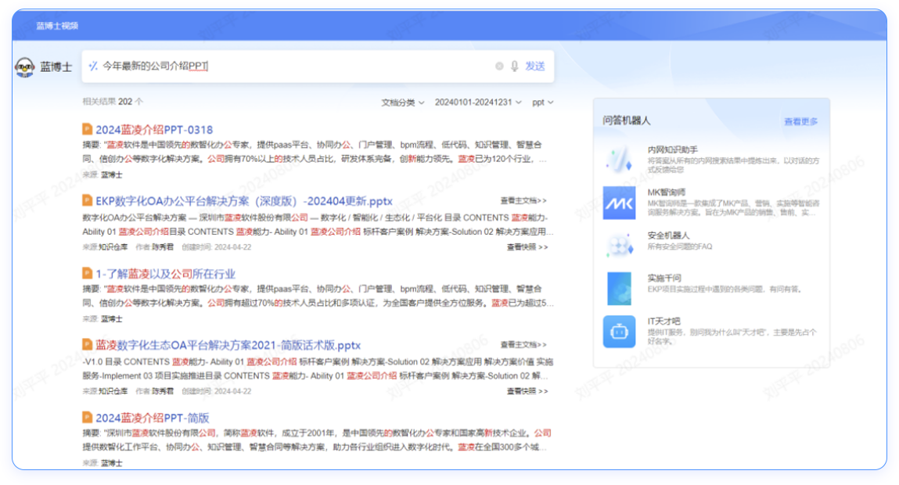Screen dimensions: 899x485
Task: Open the 20240101-20241231 date range dropdown
Action: [478, 102]
